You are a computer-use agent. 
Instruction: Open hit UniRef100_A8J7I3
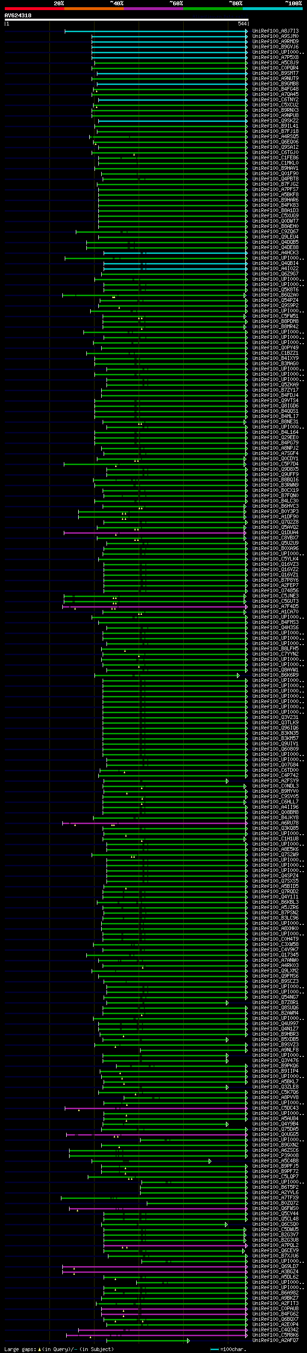[x=275, y=31]
